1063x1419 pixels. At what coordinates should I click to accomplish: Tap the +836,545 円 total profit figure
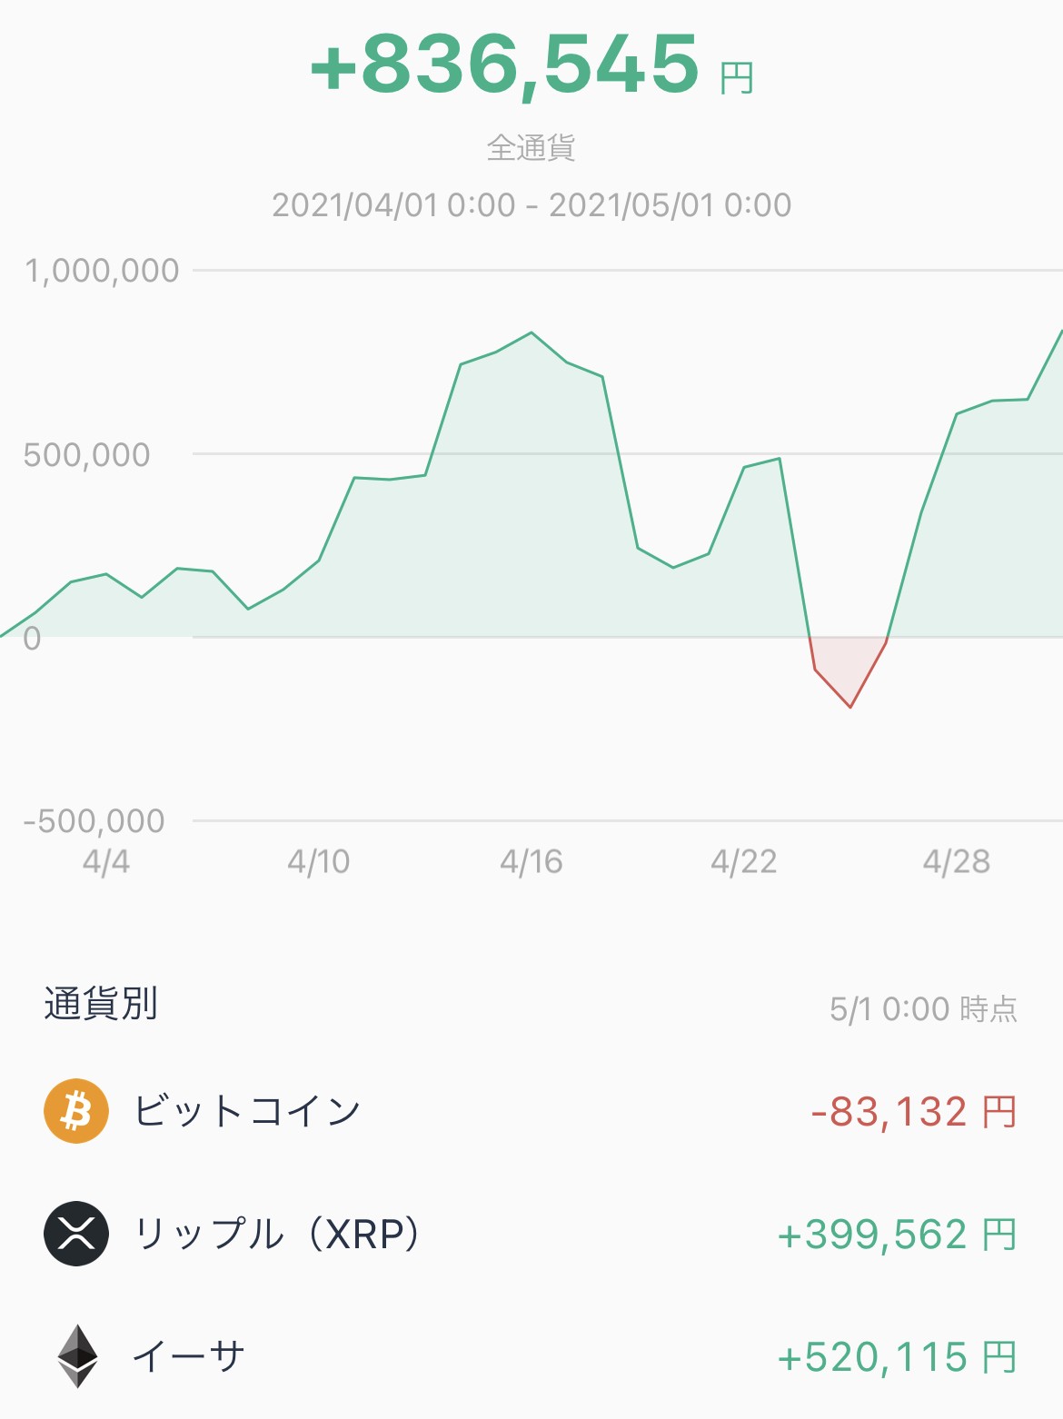531,64
